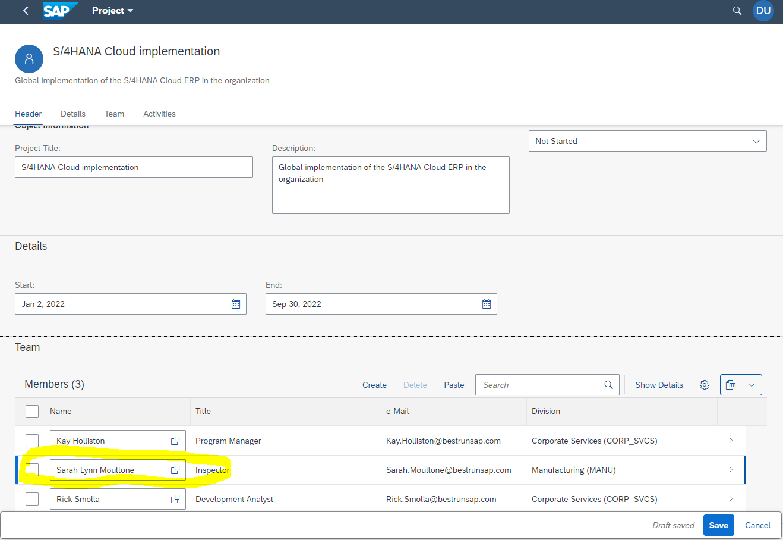Click Show Details button
This screenshot has width=783, height=540.
tap(659, 385)
